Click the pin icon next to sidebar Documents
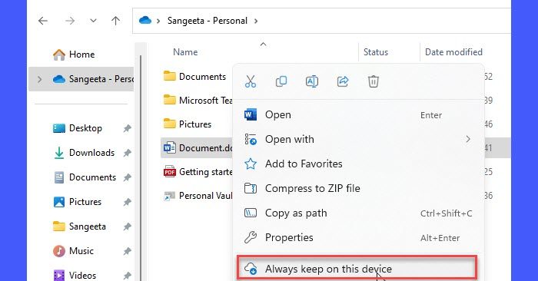 tap(128, 177)
